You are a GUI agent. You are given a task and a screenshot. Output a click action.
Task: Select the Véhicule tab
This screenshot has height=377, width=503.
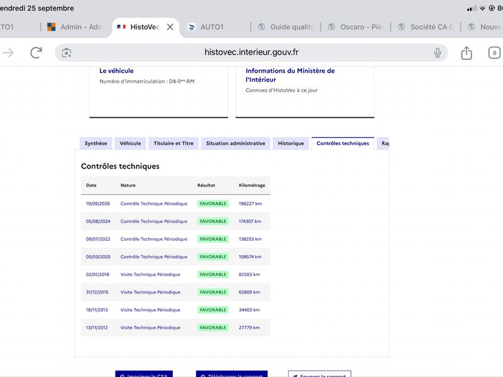130,143
